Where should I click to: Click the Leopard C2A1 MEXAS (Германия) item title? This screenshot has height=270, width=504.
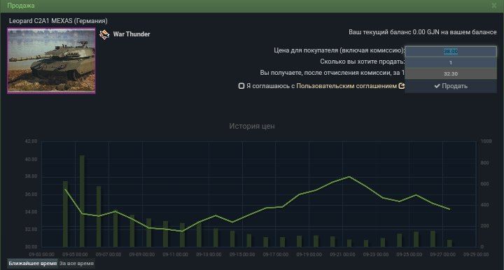58,21
